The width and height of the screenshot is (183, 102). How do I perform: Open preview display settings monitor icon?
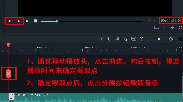(x=156, y=28)
